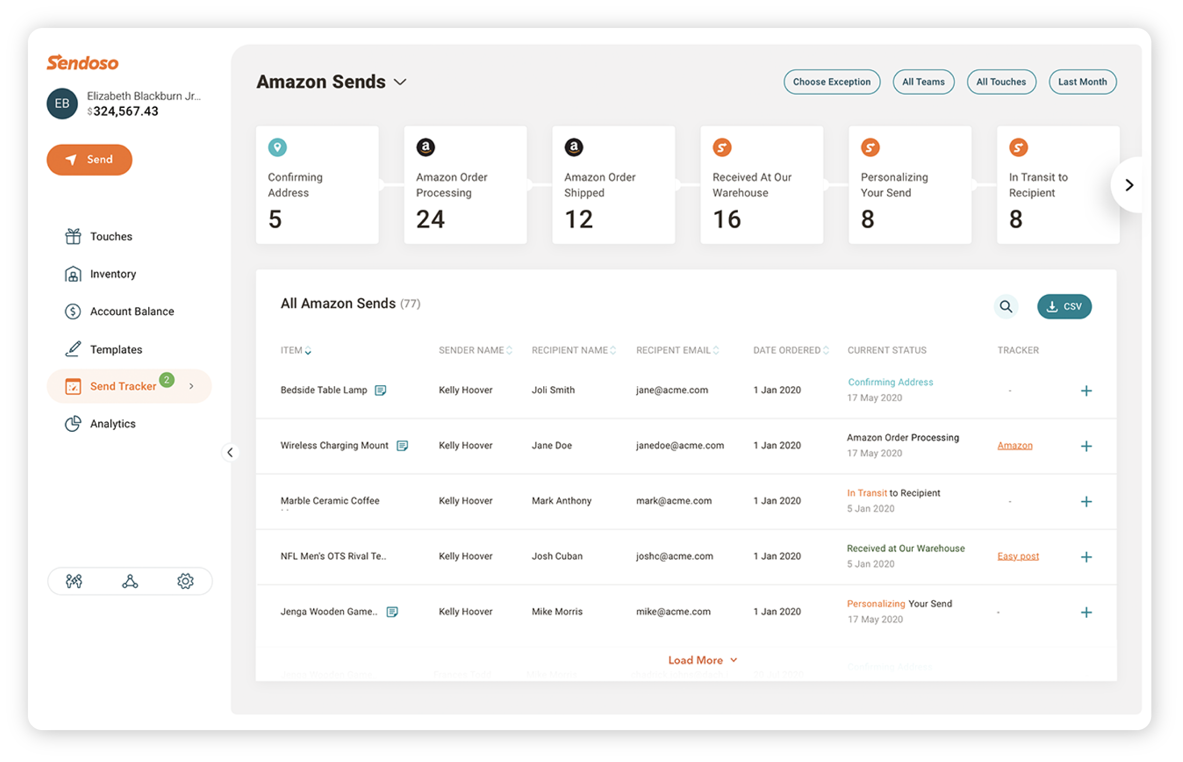Open note icon for Jenga Wooden Game
The image size is (1183, 762).
(x=392, y=612)
